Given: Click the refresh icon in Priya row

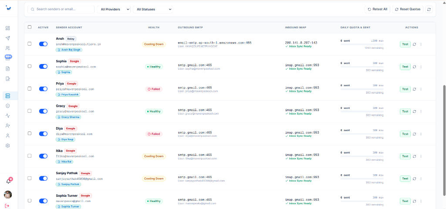Looking at the screenshot, I should 415,89.
